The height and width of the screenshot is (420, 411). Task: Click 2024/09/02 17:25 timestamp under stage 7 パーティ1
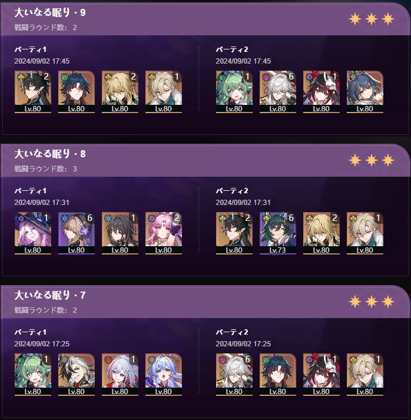pyautogui.click(x=42, y=343)
